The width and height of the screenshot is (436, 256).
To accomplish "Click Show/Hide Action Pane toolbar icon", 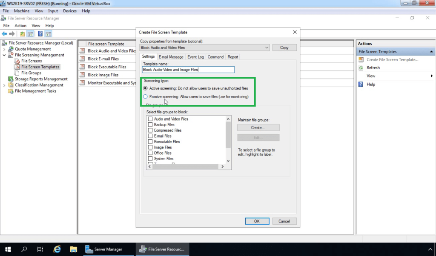I will 49,34.
